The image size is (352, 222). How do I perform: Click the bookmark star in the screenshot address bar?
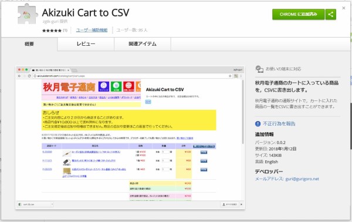pos(230,76)
